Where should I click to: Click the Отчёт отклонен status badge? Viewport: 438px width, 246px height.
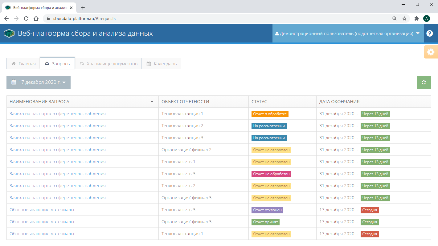point(267,210)
